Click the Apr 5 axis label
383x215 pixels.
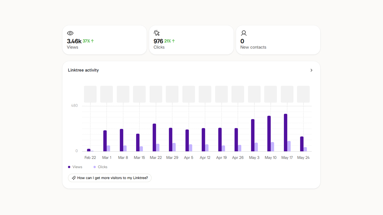tap(189, 158)
